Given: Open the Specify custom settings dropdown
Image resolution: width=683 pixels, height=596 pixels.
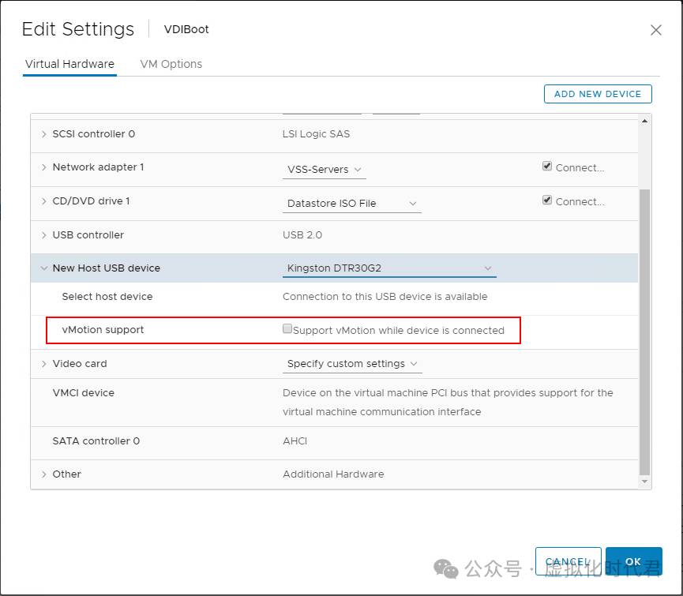Looking at the screenshot, I should pyautogui.click(x=353, y=364).
